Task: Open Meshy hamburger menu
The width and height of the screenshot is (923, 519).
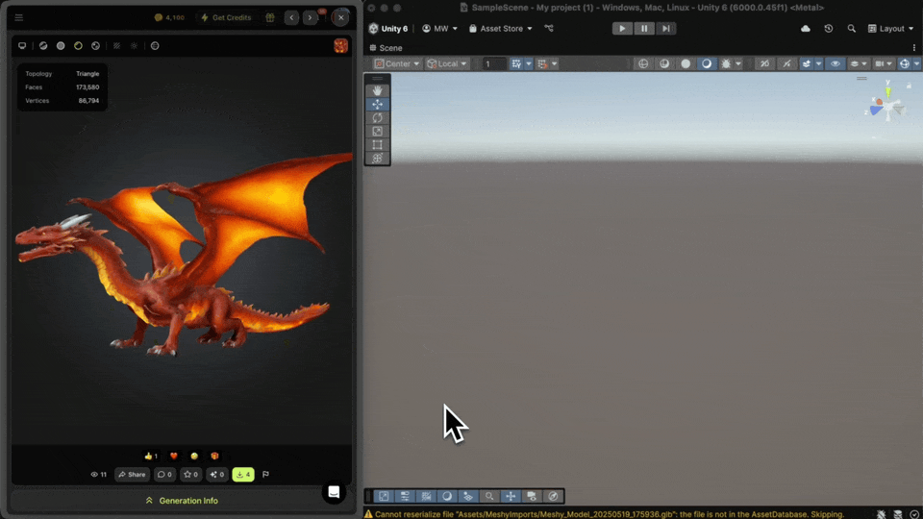Action: tap(19, 17)
